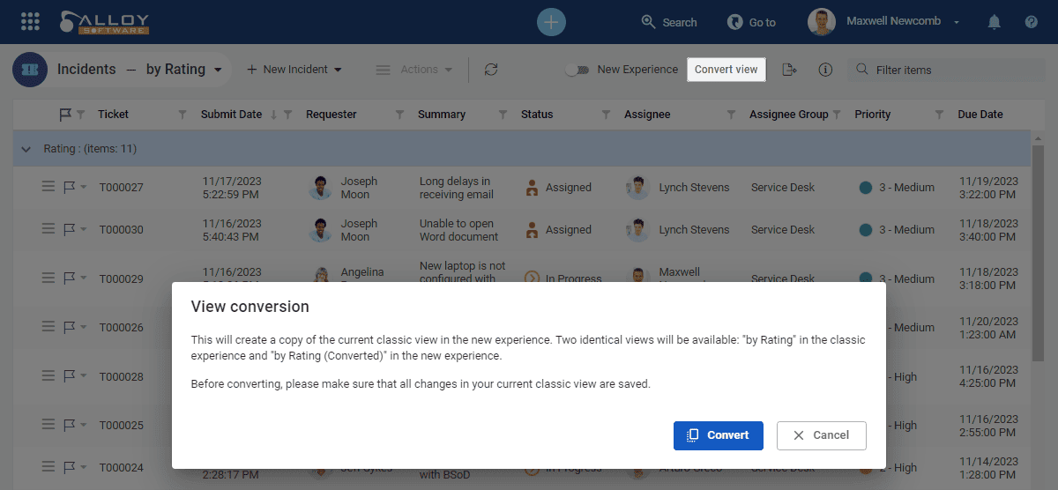Open the Requester column filter
Image resolution: width=1058 pixels, height=490 pixels.
[399, 115]
